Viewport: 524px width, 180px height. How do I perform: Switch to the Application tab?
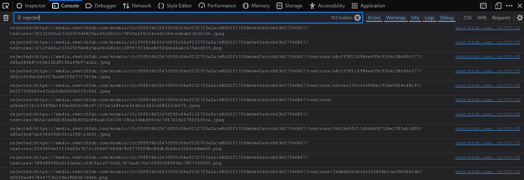[369, 6]
